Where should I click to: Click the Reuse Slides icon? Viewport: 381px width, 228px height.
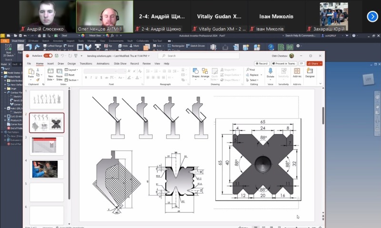click(x=59, y=71)
